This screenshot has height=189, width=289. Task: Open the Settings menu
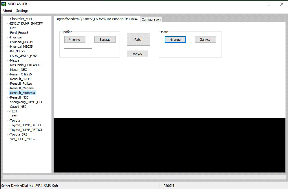click(x=22, y=11)
